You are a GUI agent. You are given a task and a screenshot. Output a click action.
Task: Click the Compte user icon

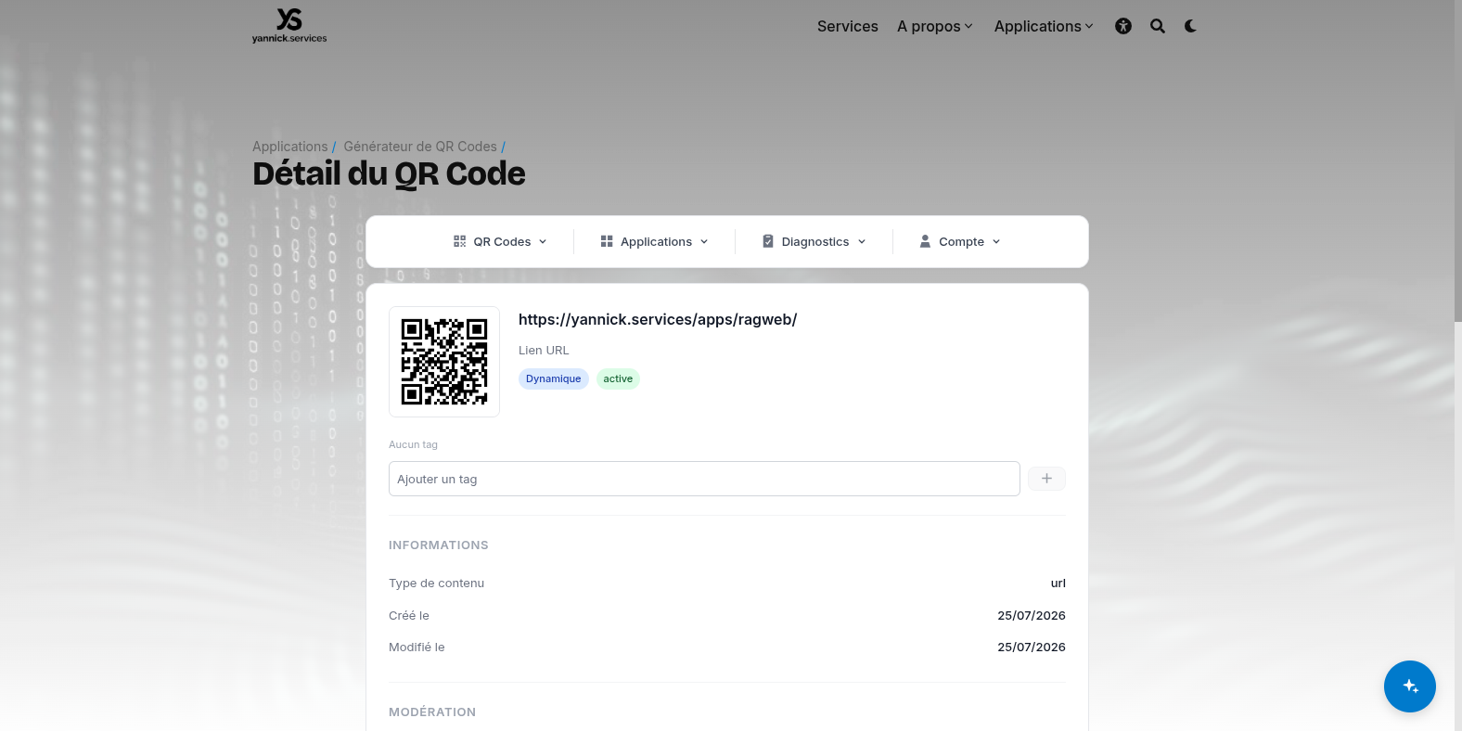tap(925, 241)
